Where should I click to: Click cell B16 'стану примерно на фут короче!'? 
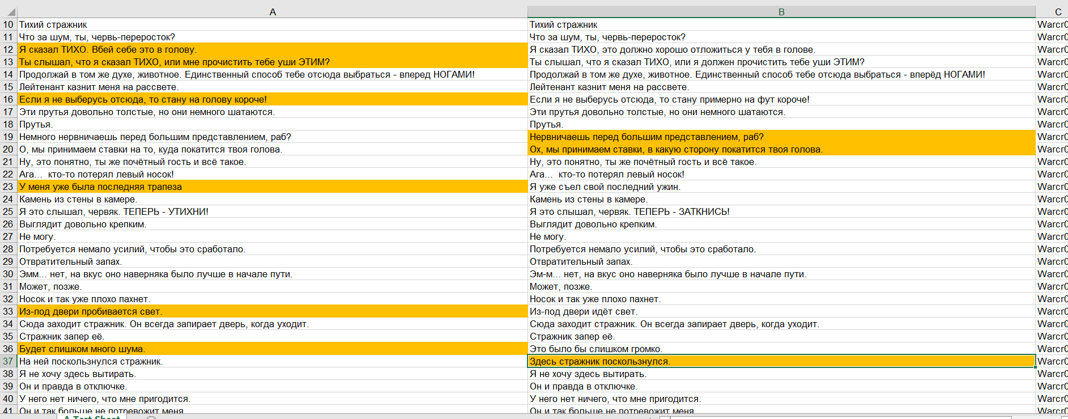point(781,99)
